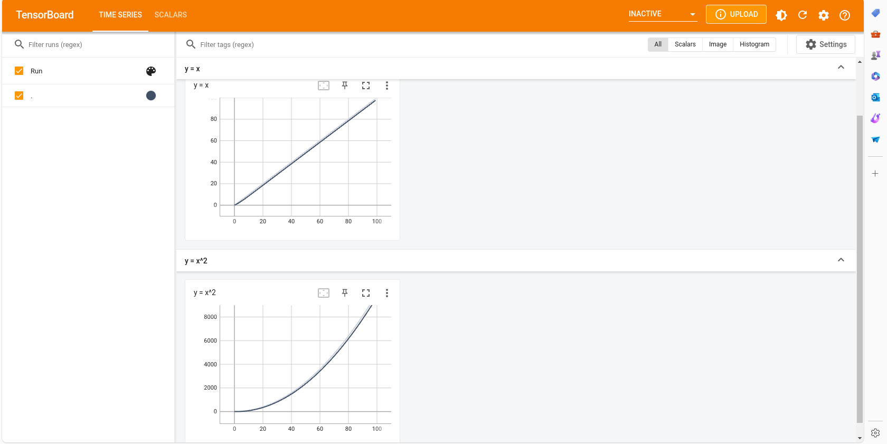Pin the y = x chart
The image size is (887, 444).
click(345, 86)
